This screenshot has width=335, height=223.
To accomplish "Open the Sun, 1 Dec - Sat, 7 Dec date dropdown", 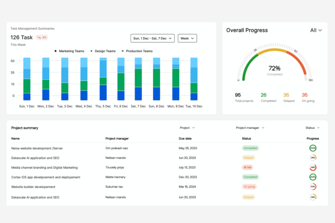I will pyautogui.click(x=152, y=38).
